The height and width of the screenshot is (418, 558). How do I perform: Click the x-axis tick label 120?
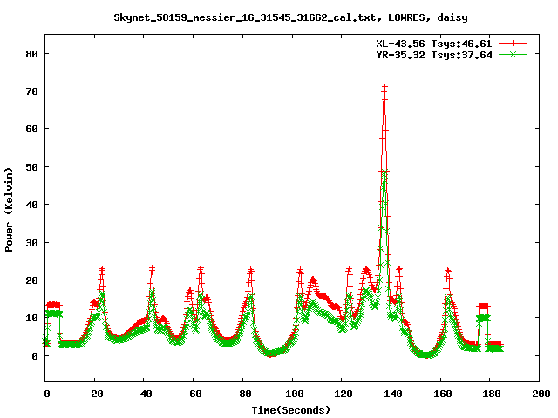[x=344, y=394]
